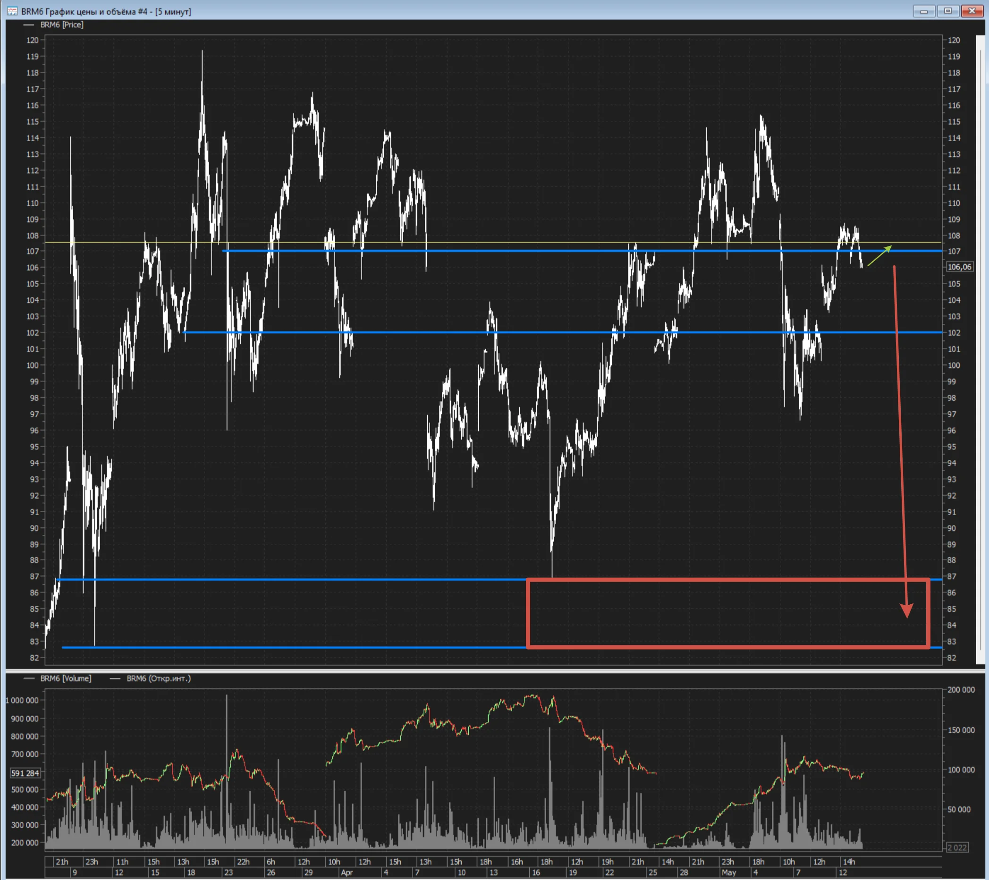Click "100" on the left price axis
The image size is (989, 880).
tap(33, 365)
